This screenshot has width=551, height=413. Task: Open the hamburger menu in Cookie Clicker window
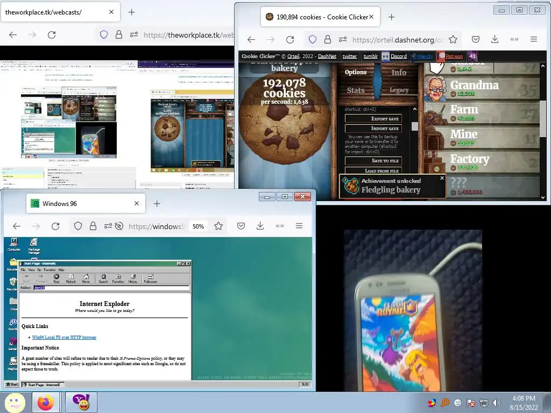pos(534,39)
